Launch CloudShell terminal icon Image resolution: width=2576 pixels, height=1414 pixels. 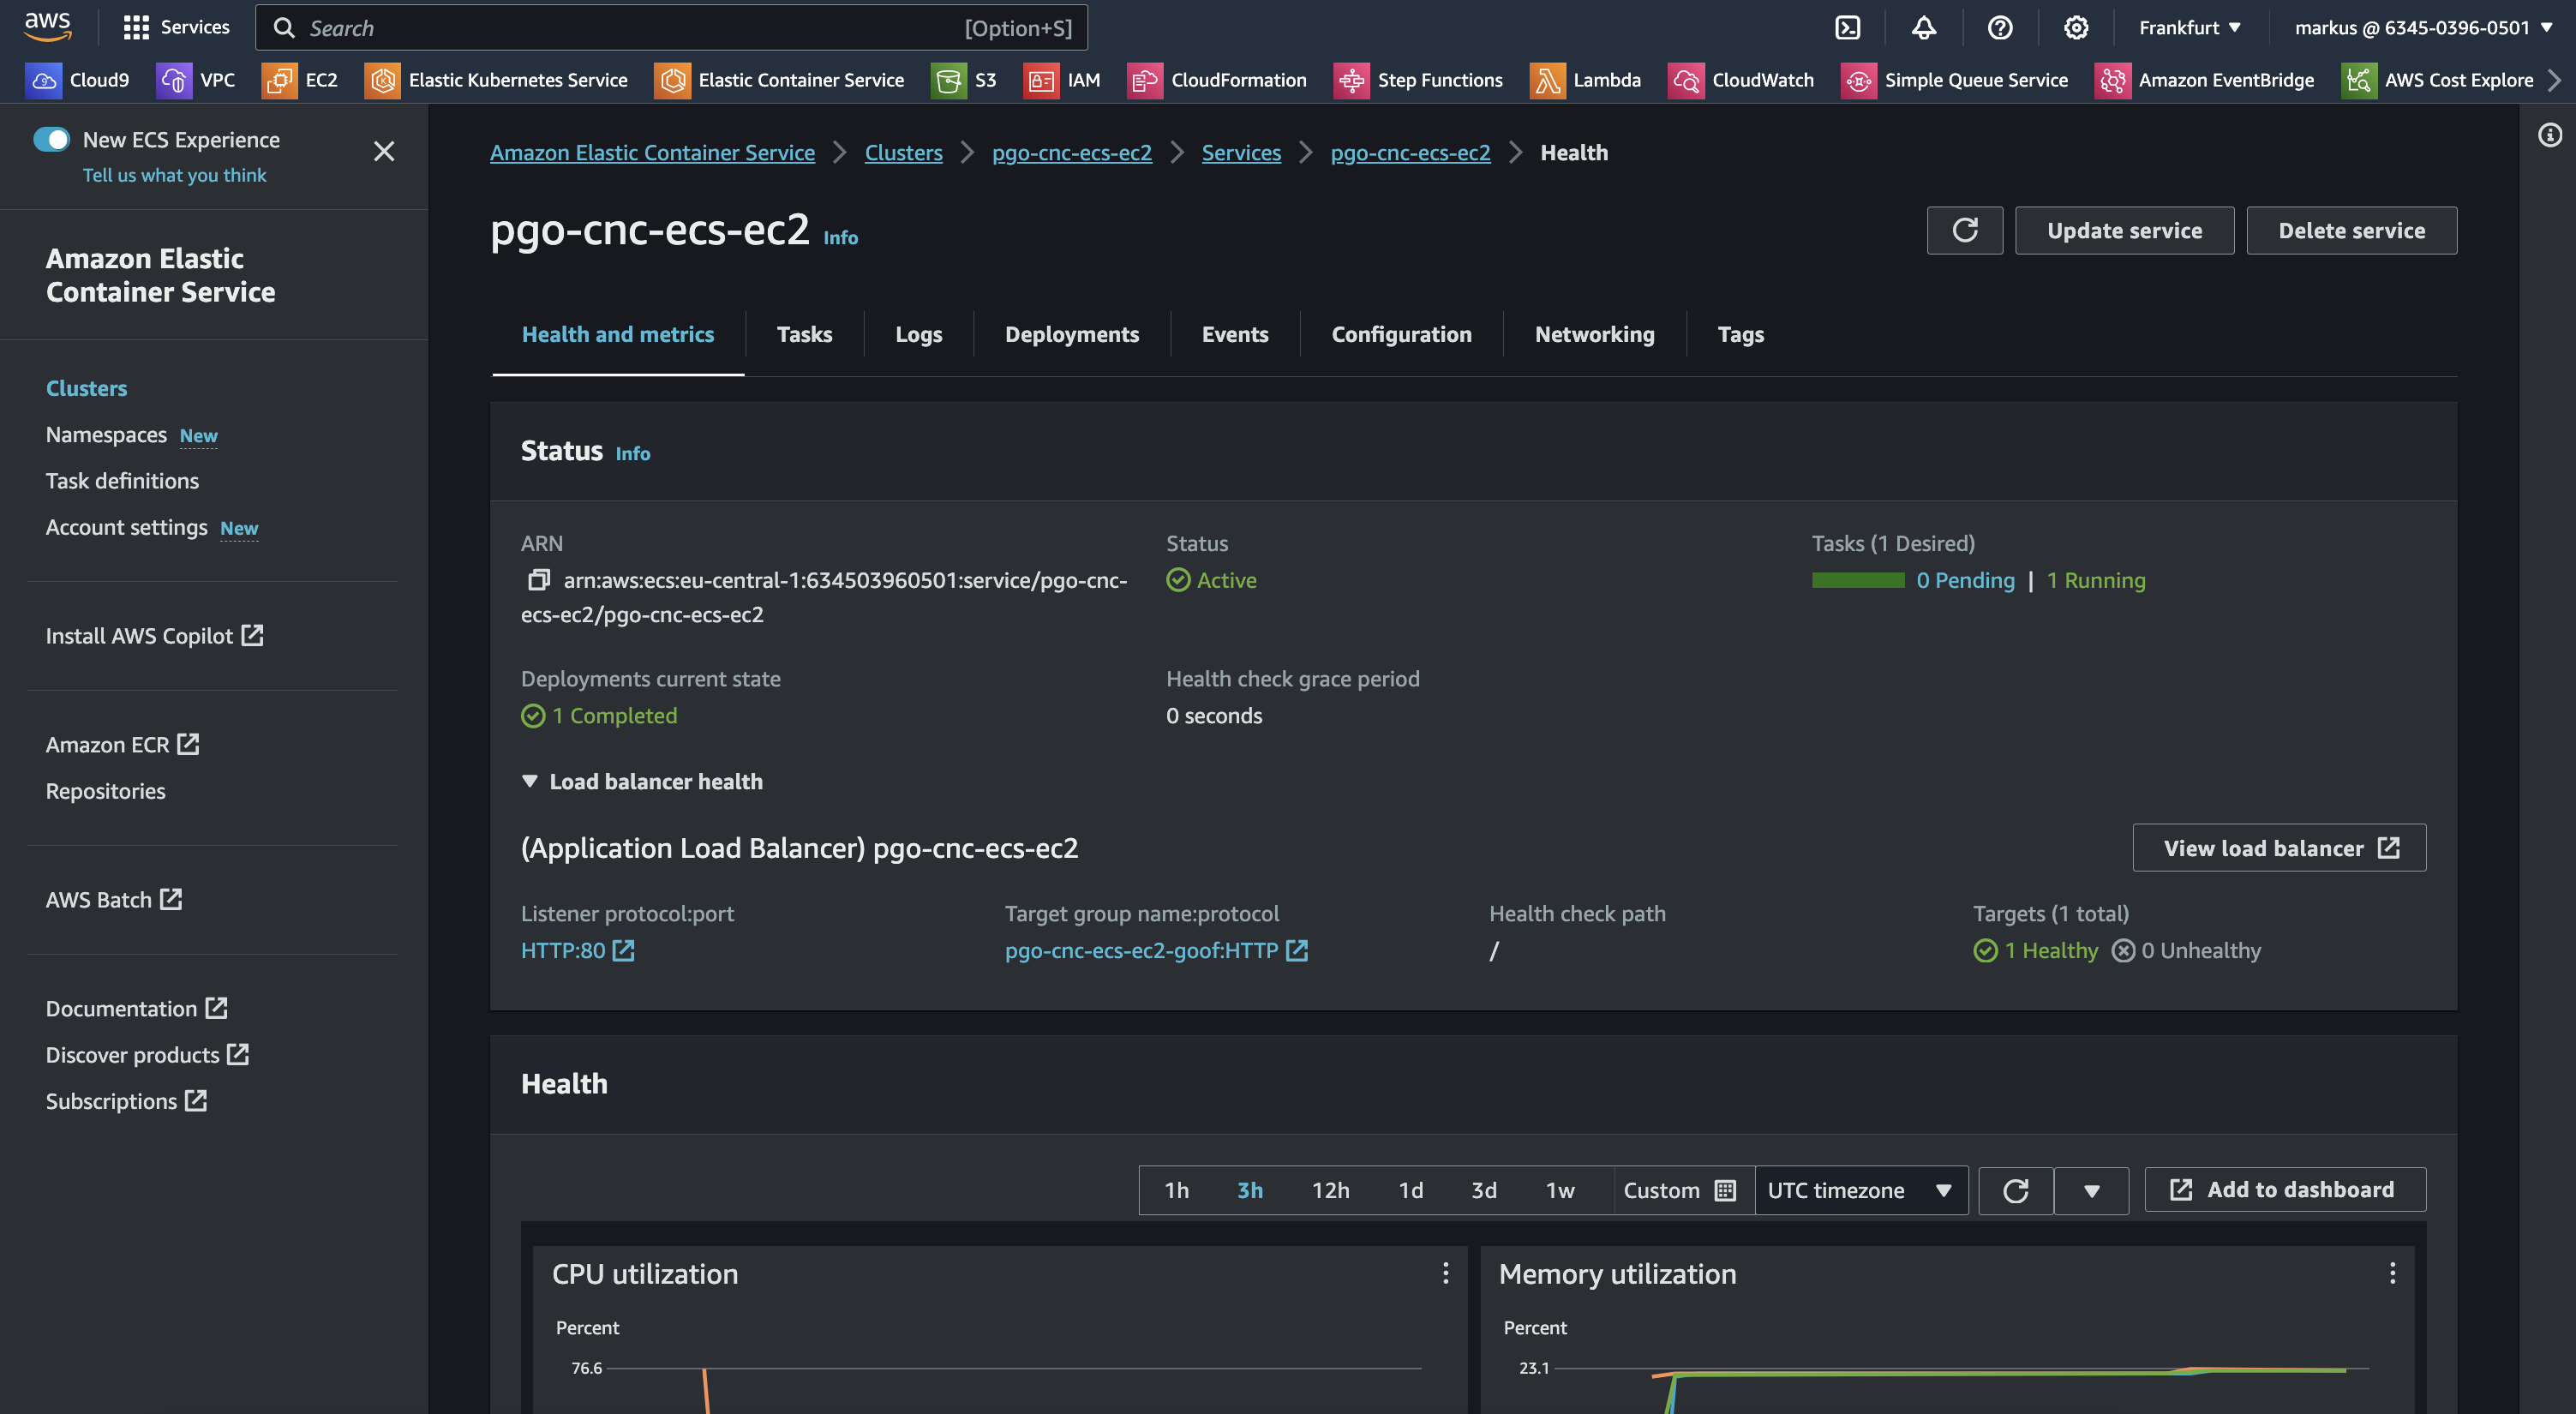1847,27
